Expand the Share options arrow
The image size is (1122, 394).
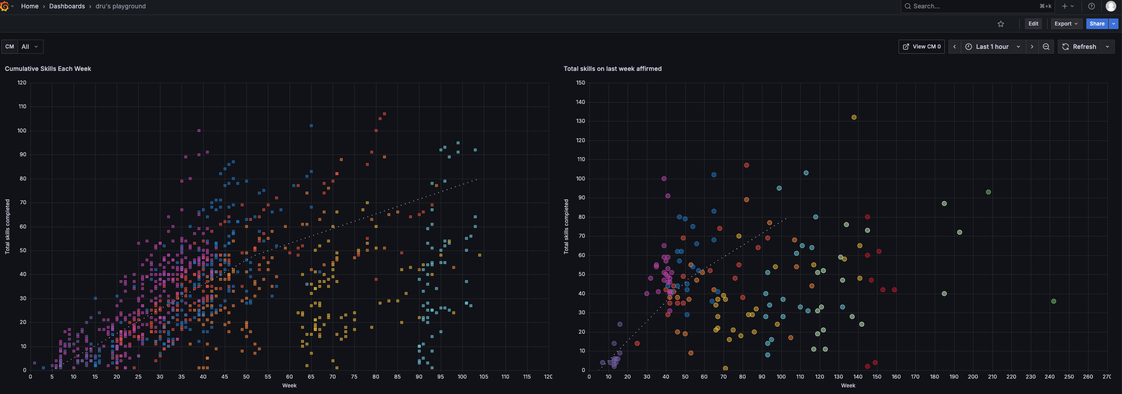[x=1114, y=24]
